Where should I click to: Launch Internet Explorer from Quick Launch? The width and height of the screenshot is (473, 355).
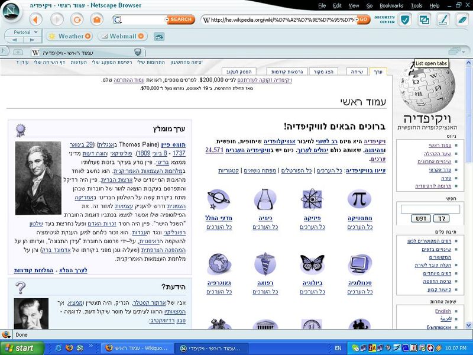click(x=59, y=348)
